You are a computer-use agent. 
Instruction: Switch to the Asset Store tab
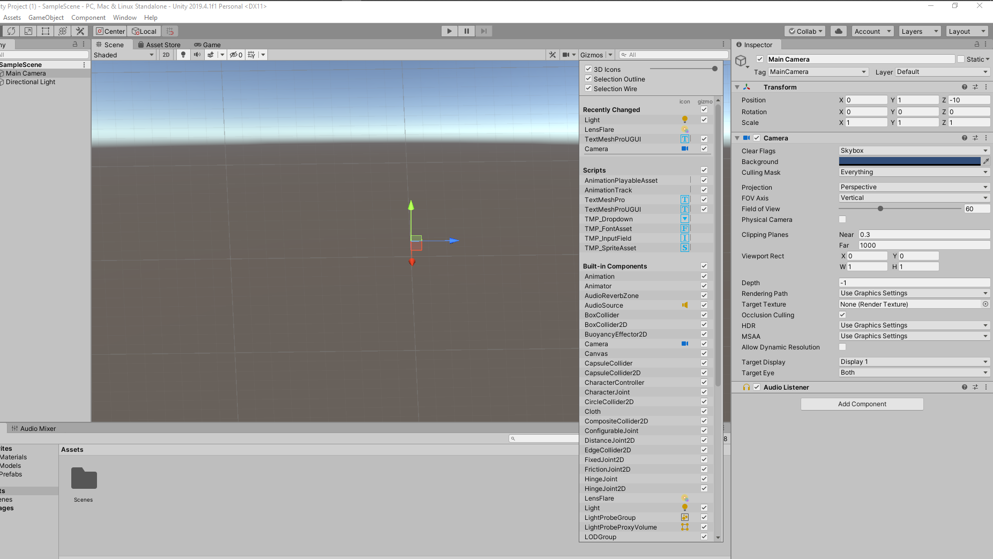[159, 44]
